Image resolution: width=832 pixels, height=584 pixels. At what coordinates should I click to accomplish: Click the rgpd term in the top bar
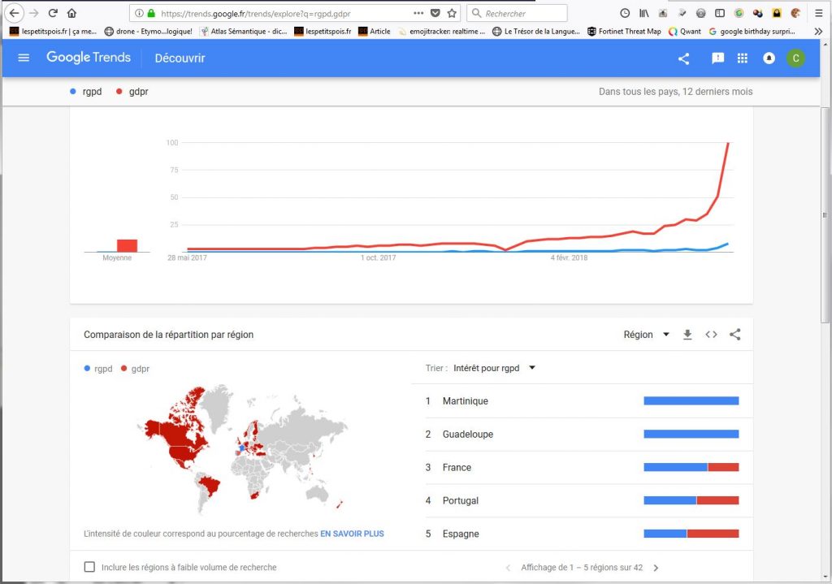[x=85, y=92]
